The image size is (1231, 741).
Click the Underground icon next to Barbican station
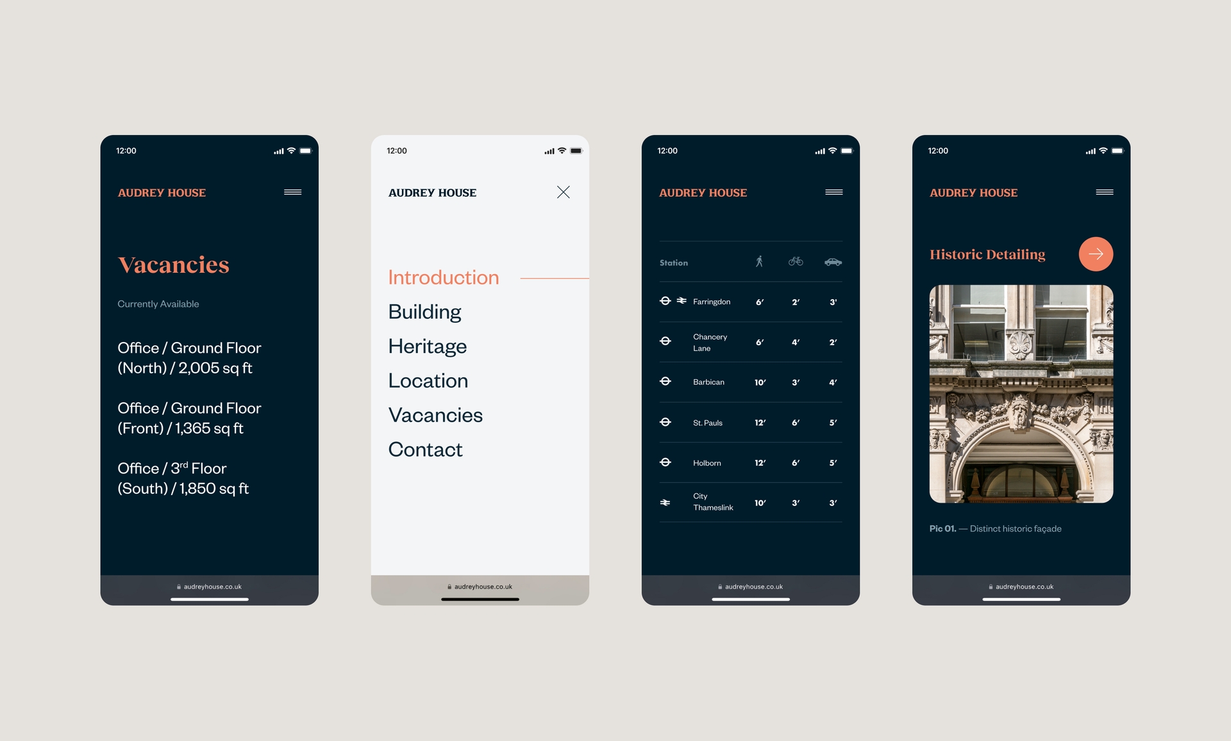666,382
